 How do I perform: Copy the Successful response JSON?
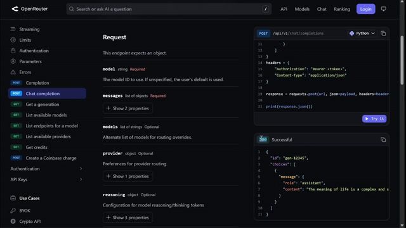[383, 139]
